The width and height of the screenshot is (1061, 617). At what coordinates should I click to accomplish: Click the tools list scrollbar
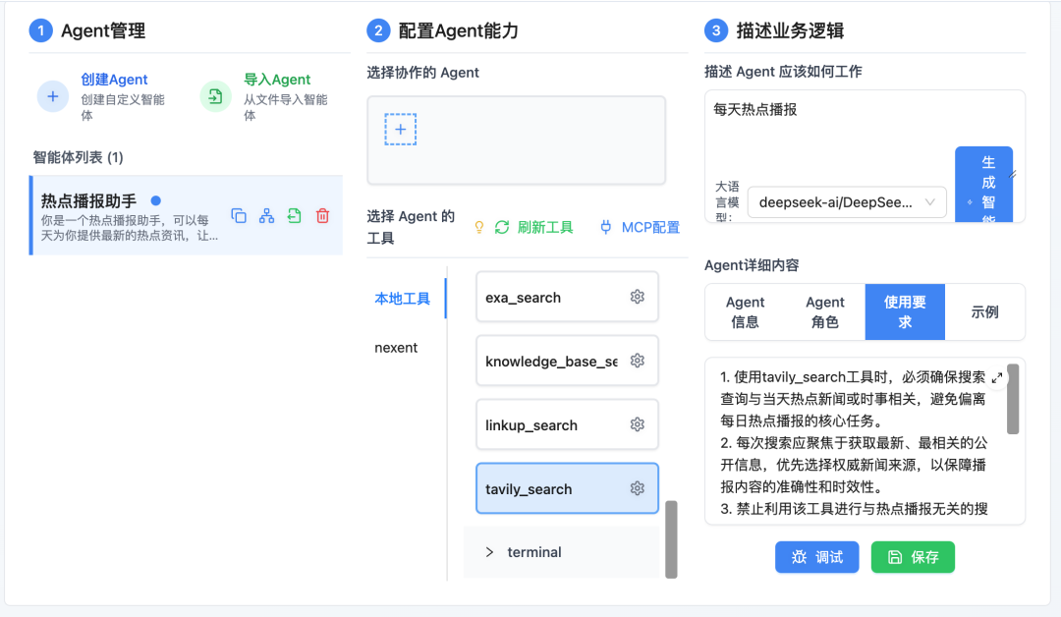[x=671, y=539]
